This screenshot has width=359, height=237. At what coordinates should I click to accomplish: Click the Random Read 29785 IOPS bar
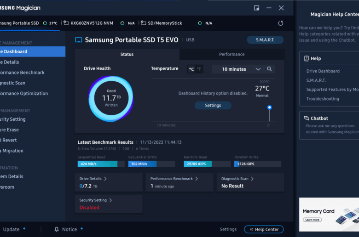click(207, 164)
